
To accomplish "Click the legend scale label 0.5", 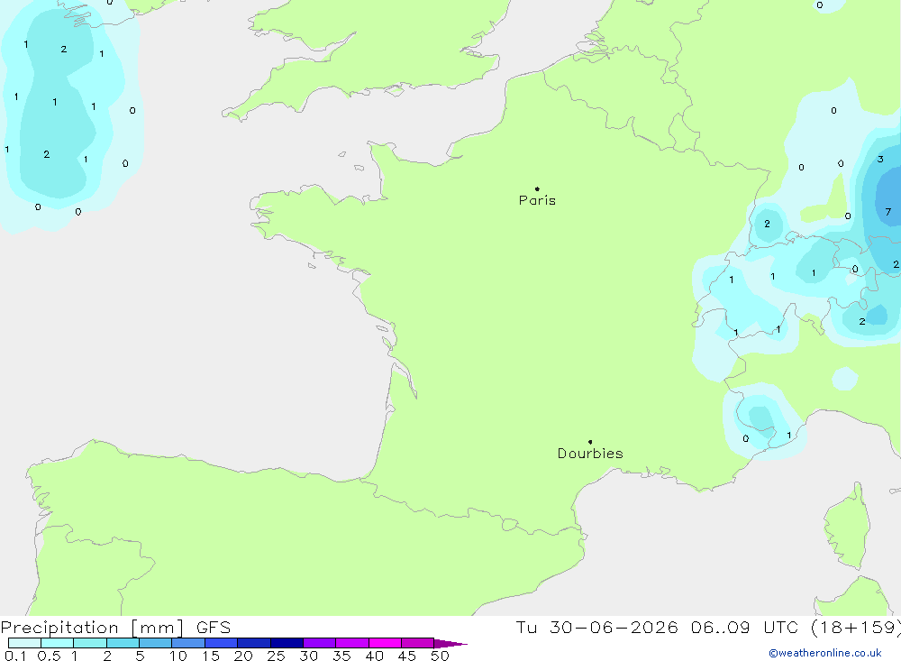I will pyautogui.click(x=49, y=656).
